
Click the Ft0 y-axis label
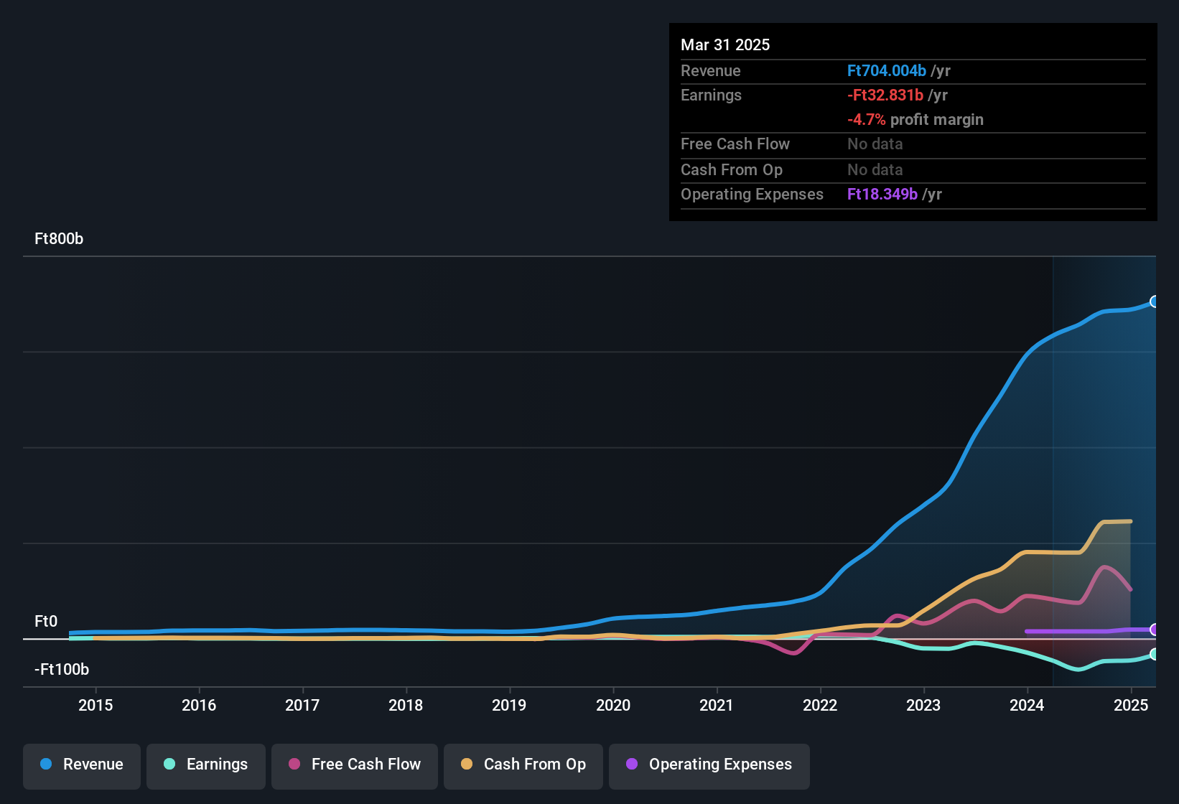pos(46,622)
